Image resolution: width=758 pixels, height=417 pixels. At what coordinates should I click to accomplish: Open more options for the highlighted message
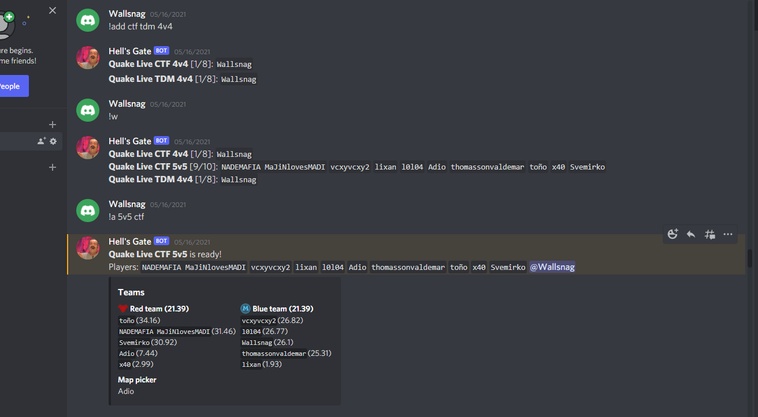pos(727,234)
